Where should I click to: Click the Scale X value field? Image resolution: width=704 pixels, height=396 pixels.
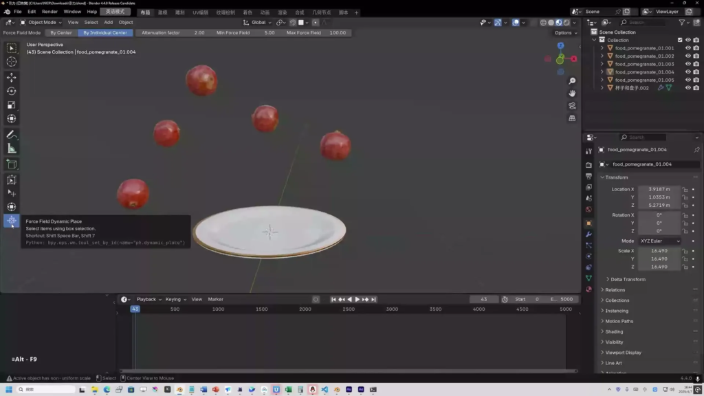click(659, 251)
